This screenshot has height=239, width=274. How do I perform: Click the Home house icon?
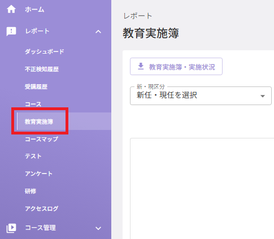pyautogui.click(x=11, y=9)
